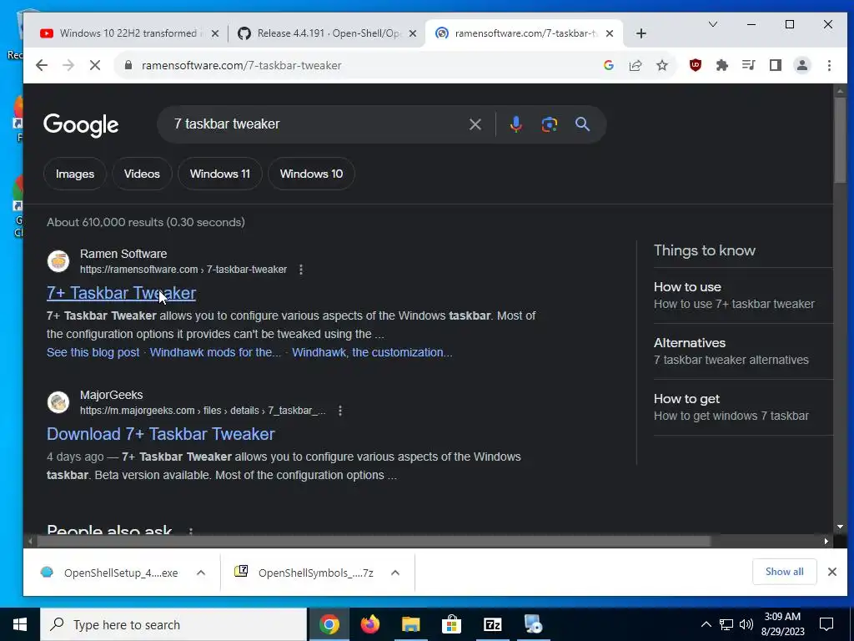Click the Google logo
Image resolution: width=854 pixels, height=641 pixels.
81,125
